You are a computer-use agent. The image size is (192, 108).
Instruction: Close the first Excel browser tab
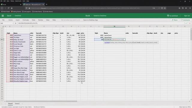point(21,4)
